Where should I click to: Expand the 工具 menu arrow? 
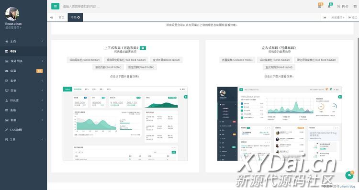click(x=42, y=140)
